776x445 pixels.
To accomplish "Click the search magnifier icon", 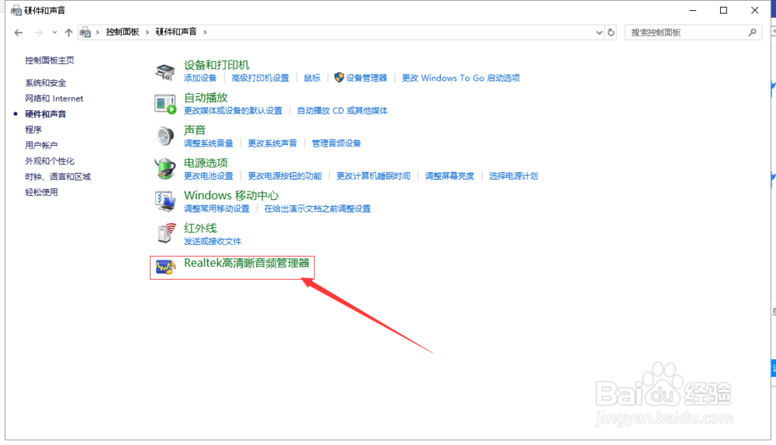I will point(752,33).
